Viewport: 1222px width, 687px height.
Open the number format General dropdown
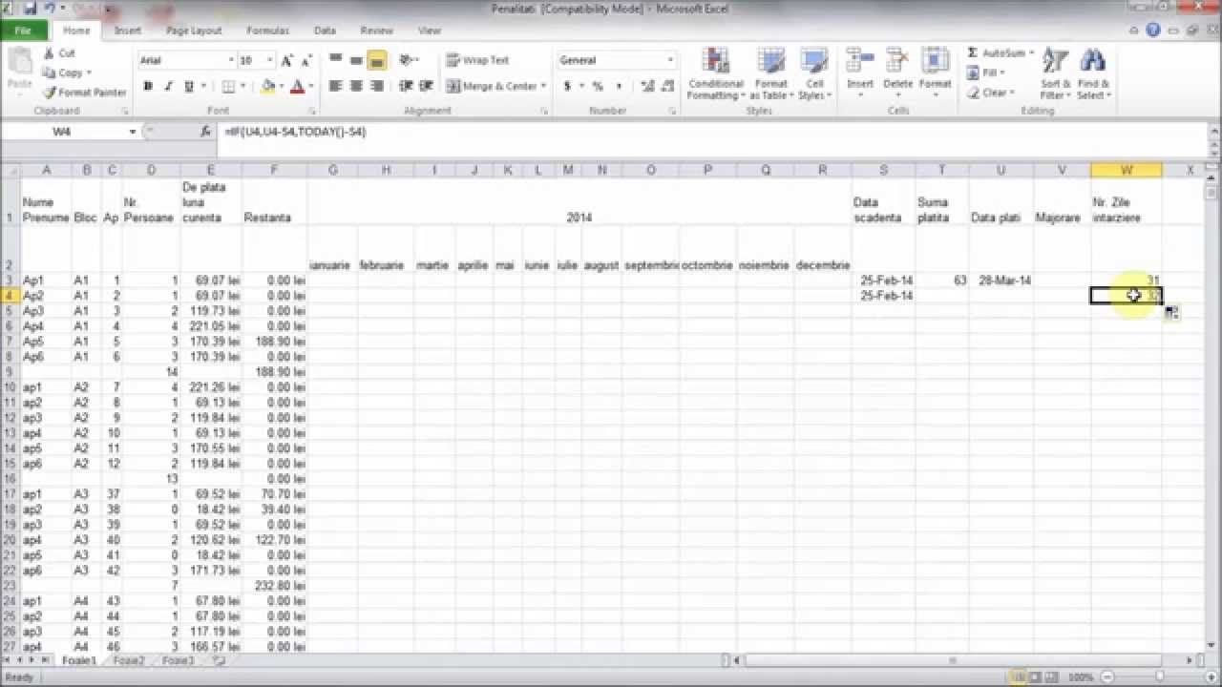pos(670,60)
